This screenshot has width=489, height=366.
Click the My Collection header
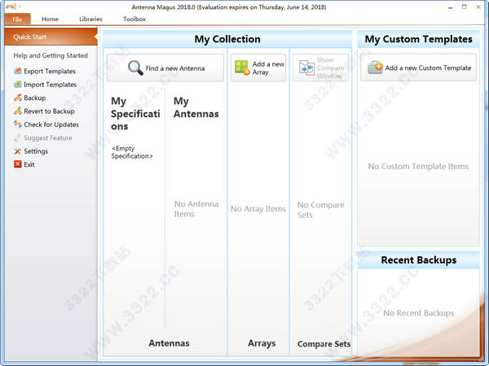(x=227, y=39)
